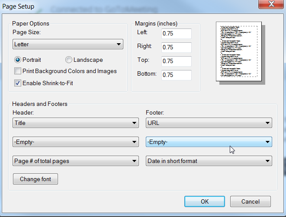The width and height of the screenshot is (286, 217).
Task: Click the Header label
Action: [x=23, y=112]
